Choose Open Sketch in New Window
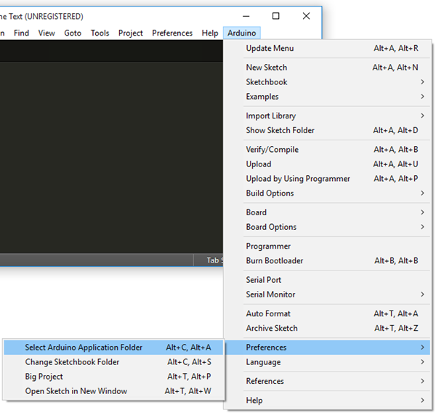This screenshot has width=436, height=413. (x=76, y=391)
